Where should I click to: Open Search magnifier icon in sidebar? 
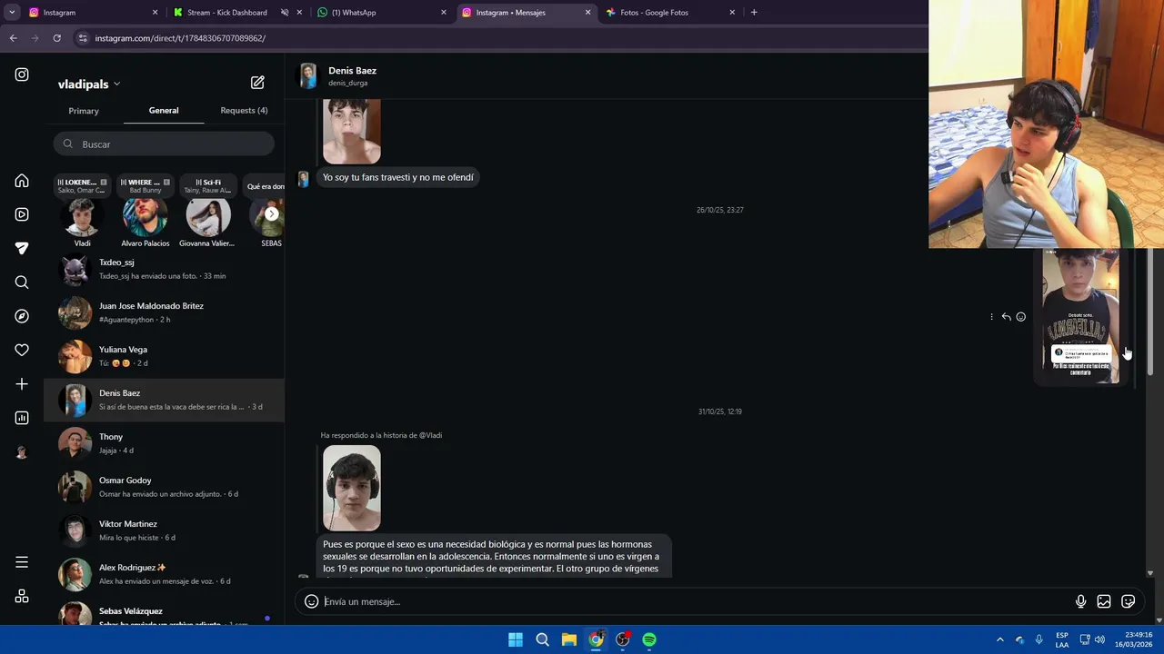pyautogui.click(x=22, y=282)
